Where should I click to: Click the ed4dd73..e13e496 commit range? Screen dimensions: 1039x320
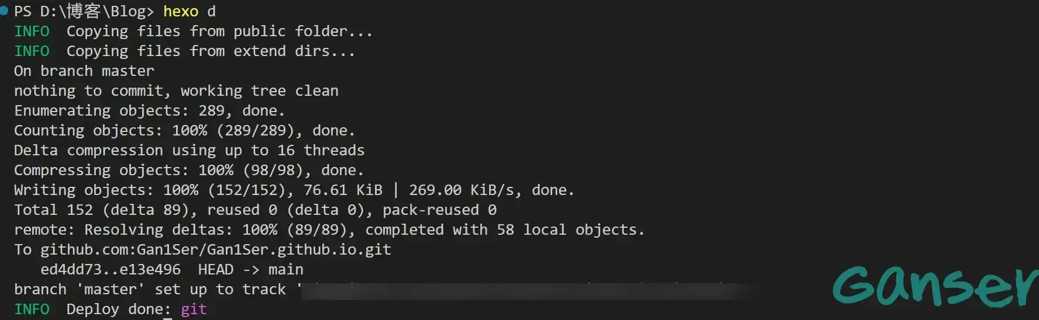click(x=111, y=270)
